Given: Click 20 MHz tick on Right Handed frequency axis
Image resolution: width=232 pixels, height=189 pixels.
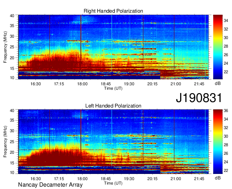Looking at the screenshot, I should (x=12, y=58).
